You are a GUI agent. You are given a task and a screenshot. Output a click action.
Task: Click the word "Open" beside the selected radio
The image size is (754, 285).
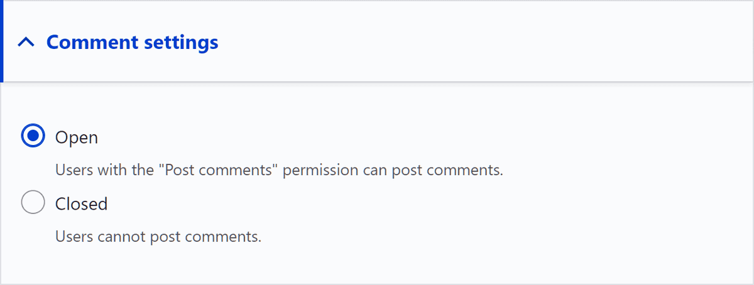(x=77, y=137)
